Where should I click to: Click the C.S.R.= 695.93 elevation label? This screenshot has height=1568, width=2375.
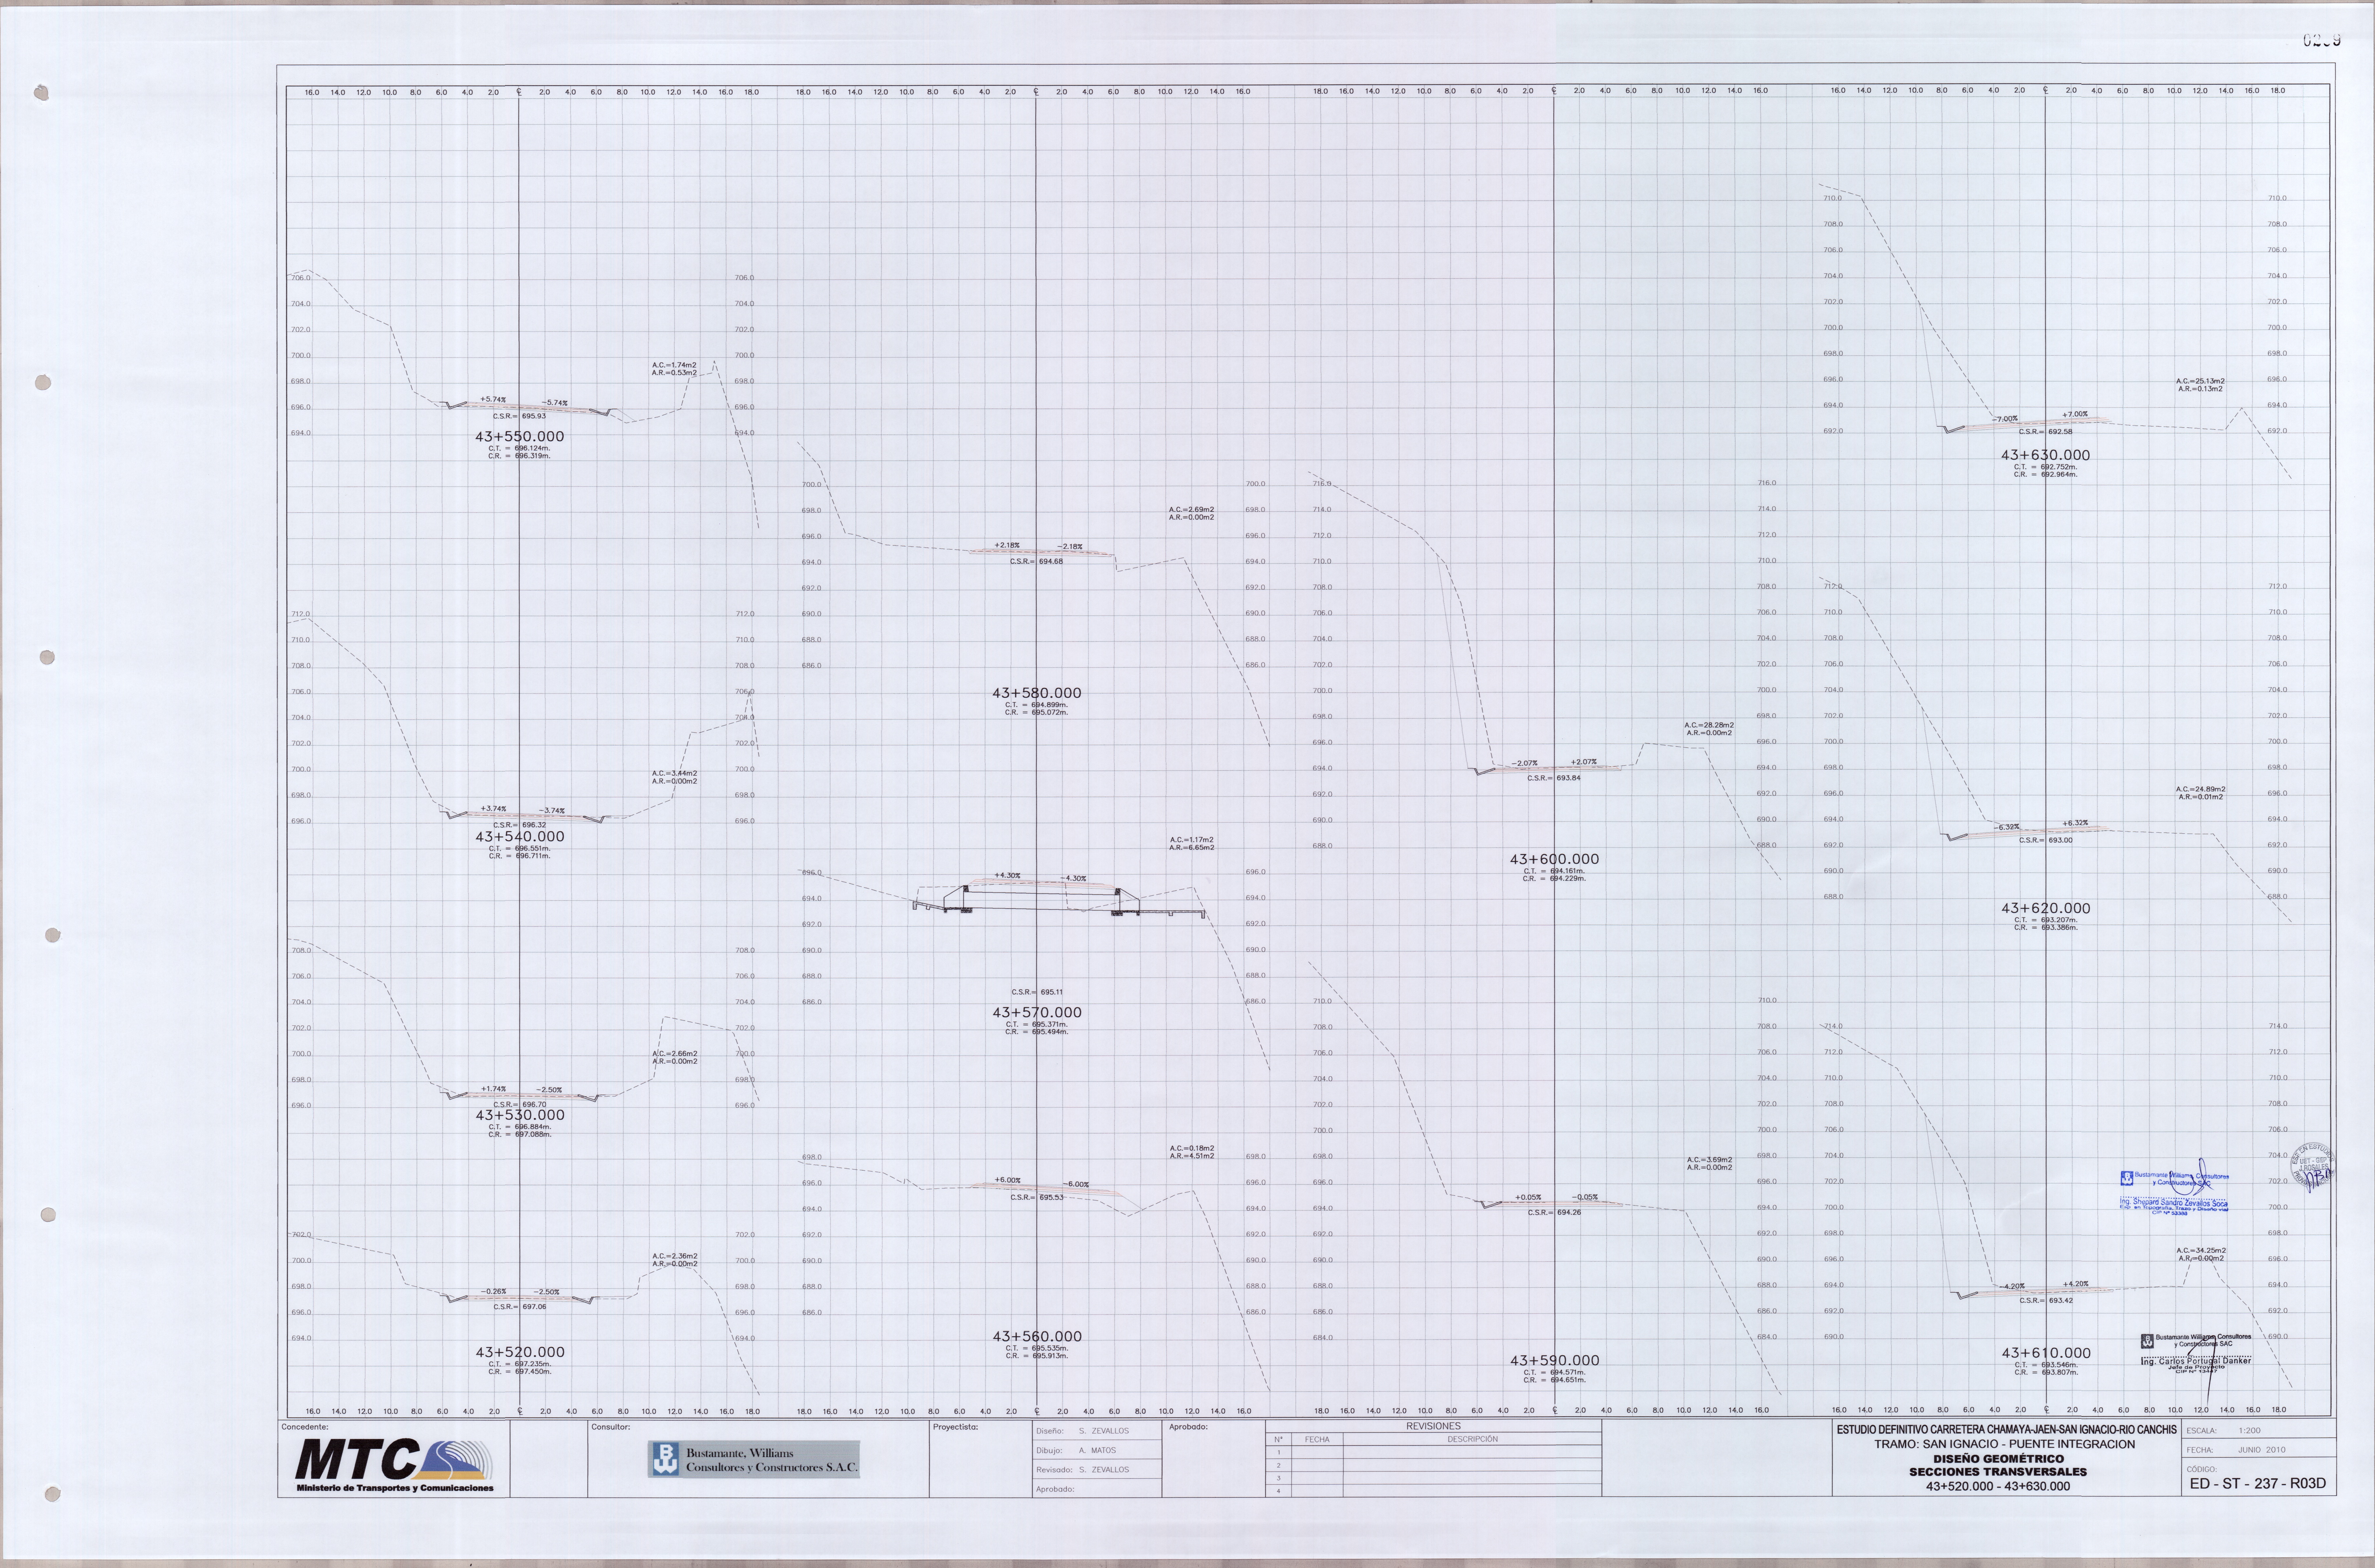519,416
